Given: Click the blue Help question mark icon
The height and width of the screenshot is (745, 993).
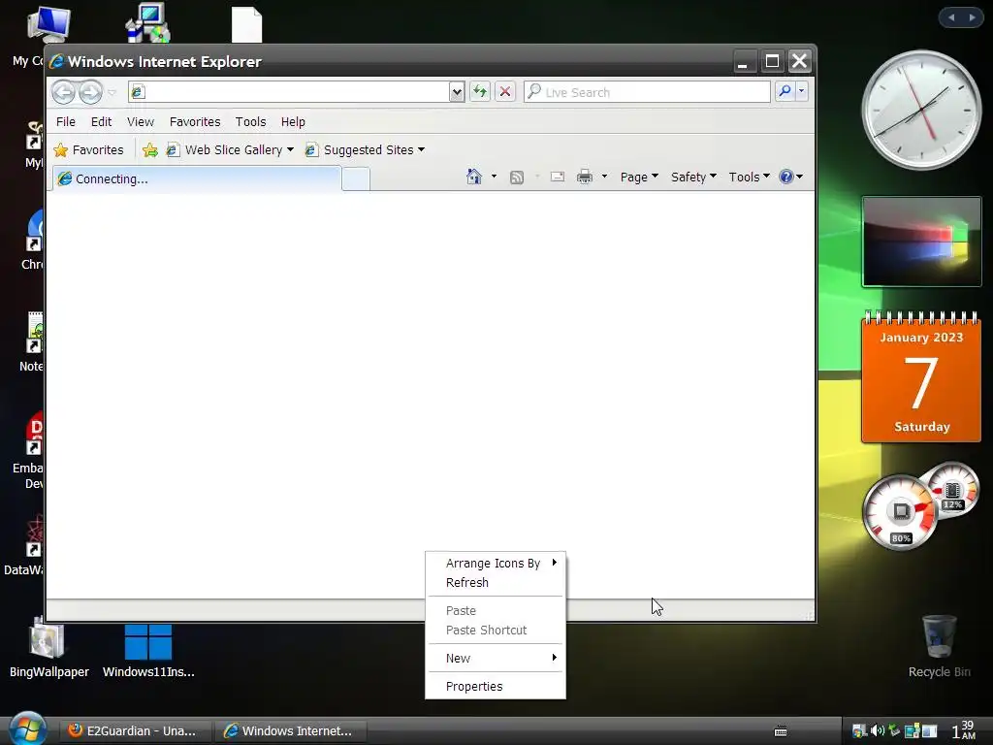Looking at the screenshot, I should (786, 177).
